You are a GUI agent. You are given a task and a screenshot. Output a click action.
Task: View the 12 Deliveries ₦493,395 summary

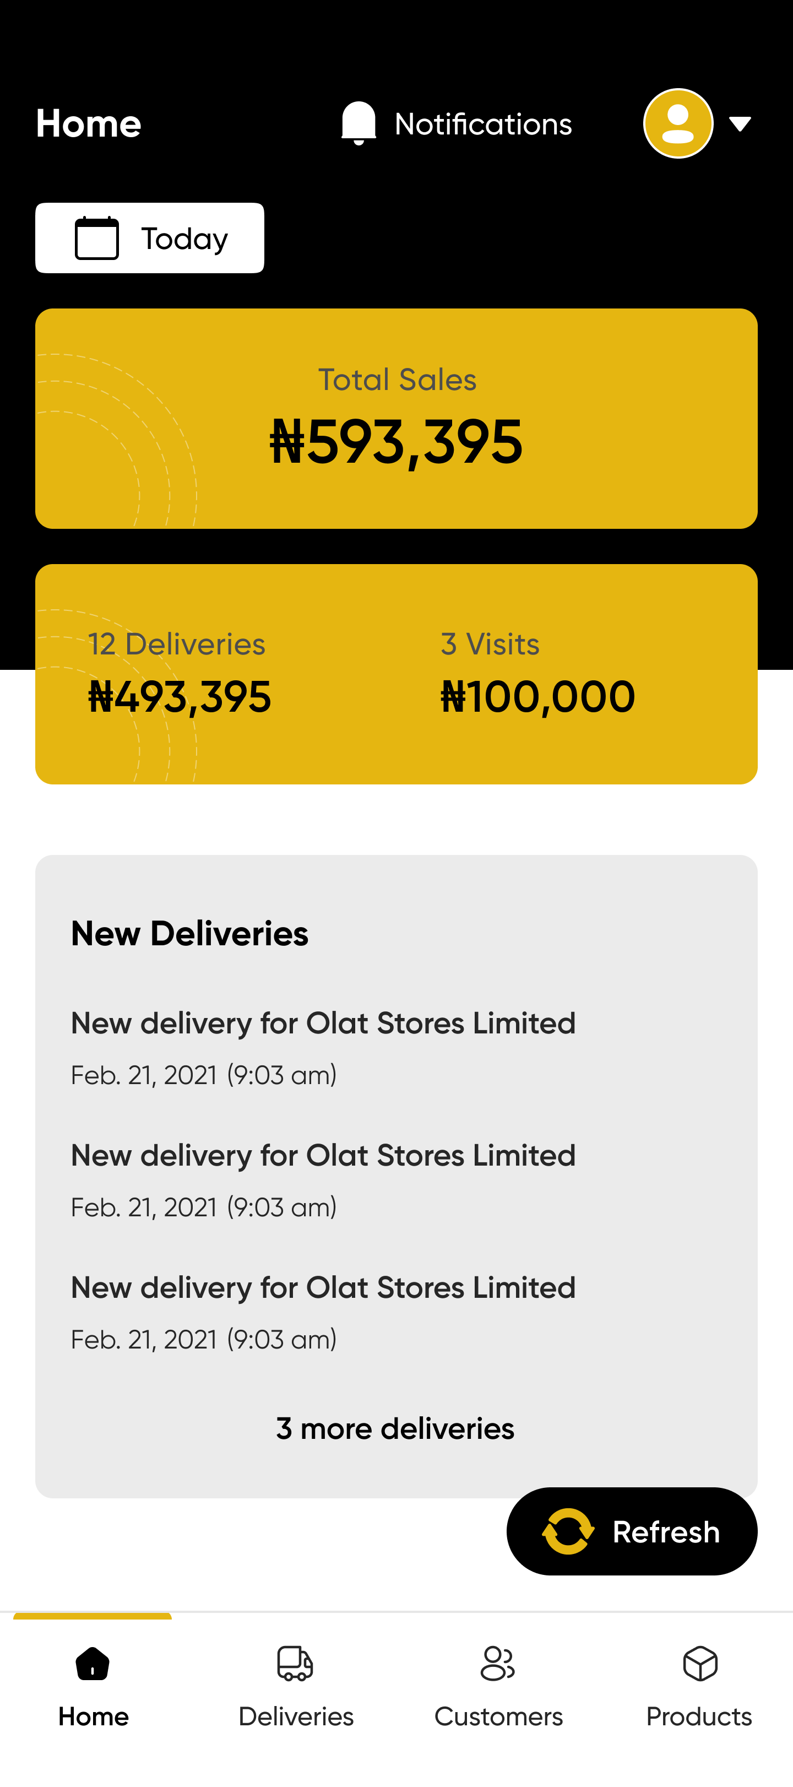click(x=180, y=673)
